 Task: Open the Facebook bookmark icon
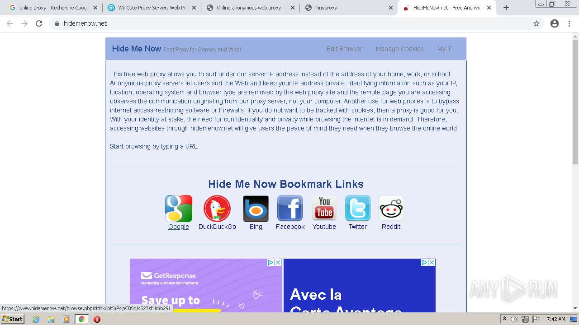click(x=290, y=209)
